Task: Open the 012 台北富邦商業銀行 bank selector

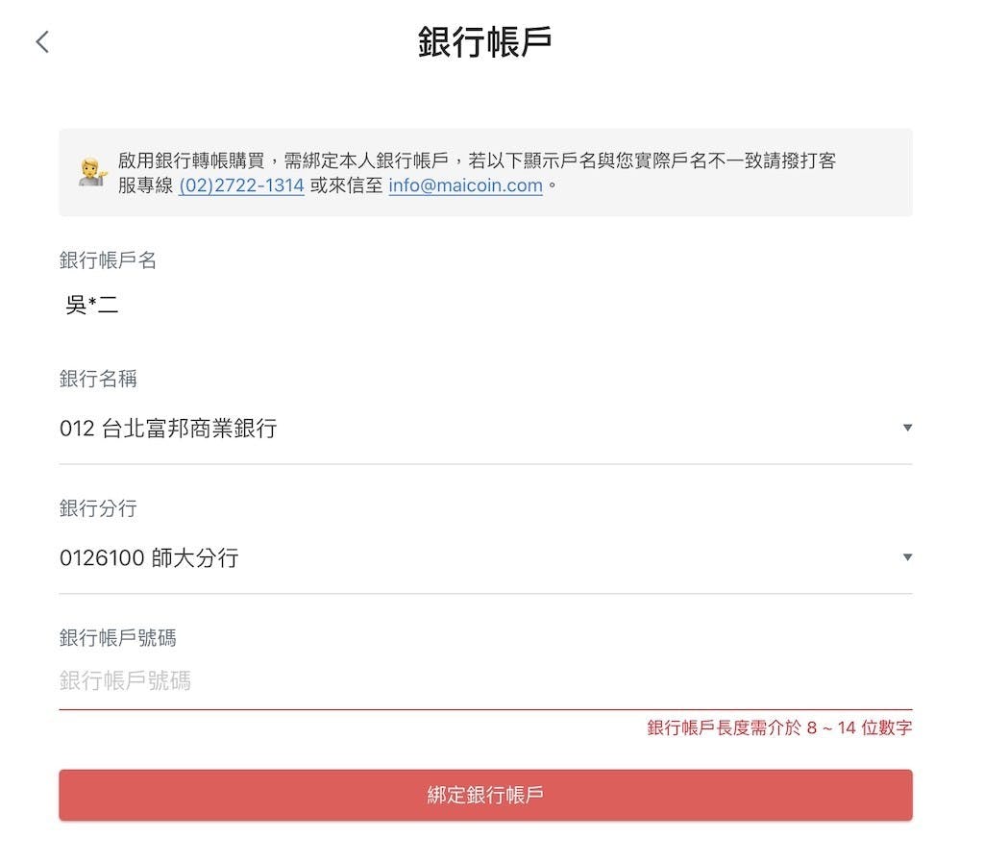Action: click(x=168, y=429)
